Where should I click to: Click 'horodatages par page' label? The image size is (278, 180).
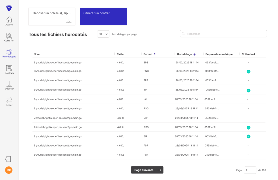click(x=124, y=34)
